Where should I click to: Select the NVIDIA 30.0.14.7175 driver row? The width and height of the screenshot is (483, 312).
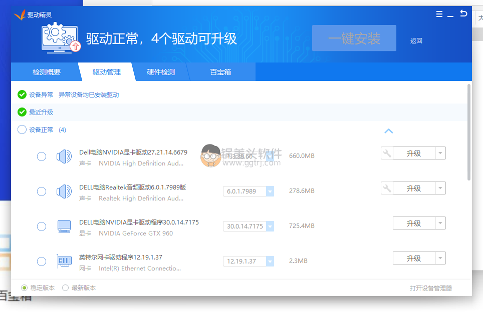pyautogui.click(x=41, y=226)
